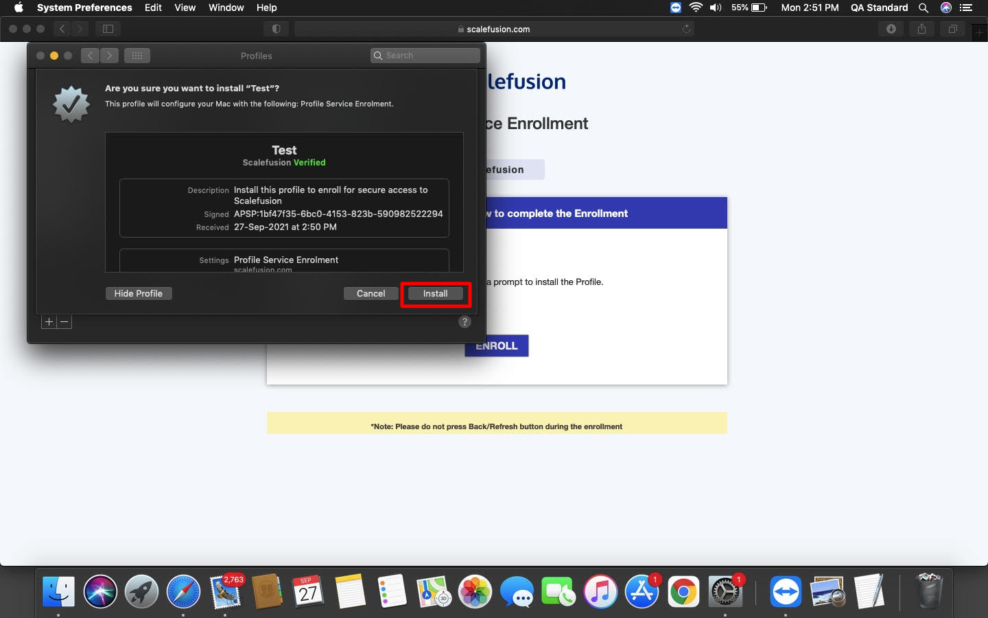This screenshot has height=618, width=988.
Task: Click the signed APSP certificate identifier
Action: (x=338, y=214)
